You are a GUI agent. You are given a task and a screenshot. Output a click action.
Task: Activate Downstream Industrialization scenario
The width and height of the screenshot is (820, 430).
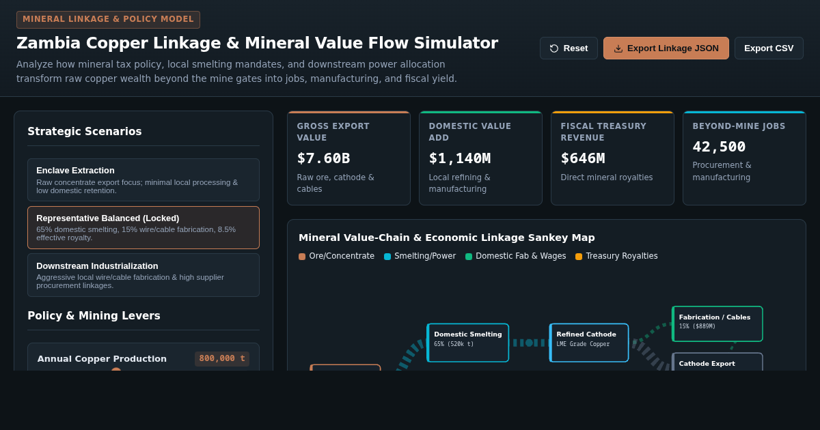tap(143, 275)
